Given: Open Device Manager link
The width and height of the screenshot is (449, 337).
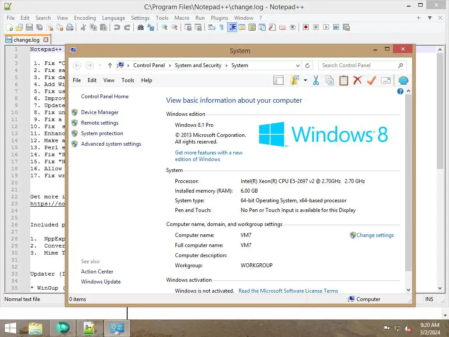Looking at the screenshot, I should click(100, 112).
